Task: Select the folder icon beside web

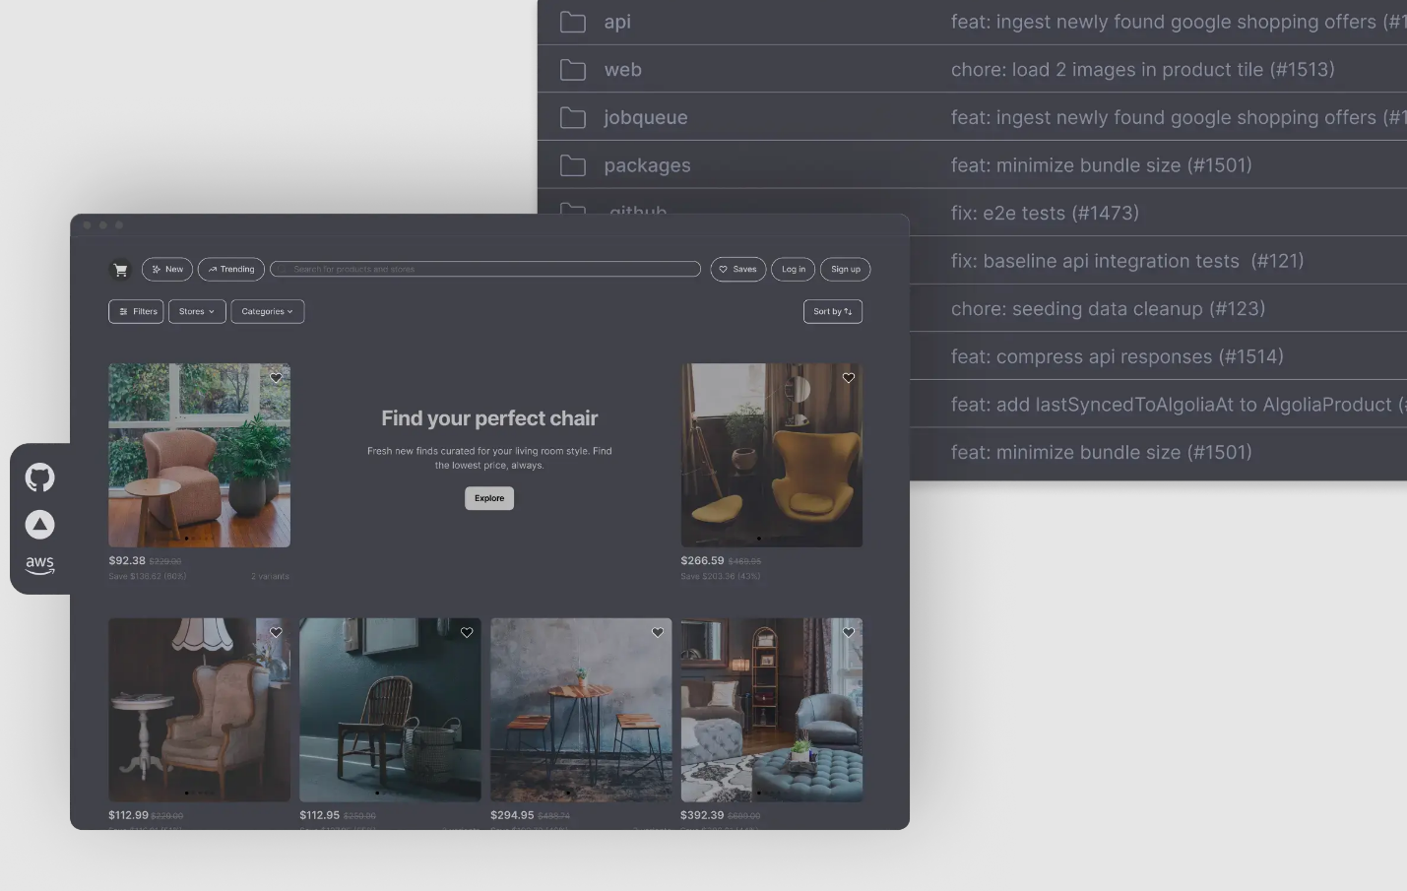Action: coord(573,70)
